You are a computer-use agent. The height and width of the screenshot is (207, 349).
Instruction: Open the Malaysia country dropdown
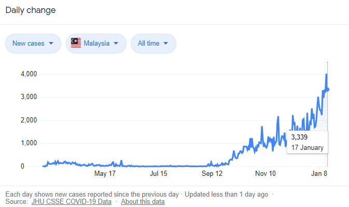coord(96,44)
